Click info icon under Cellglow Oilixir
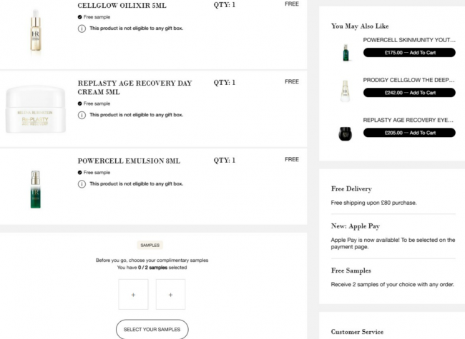This screenshot has height=339, width=465. click(82, 29)
